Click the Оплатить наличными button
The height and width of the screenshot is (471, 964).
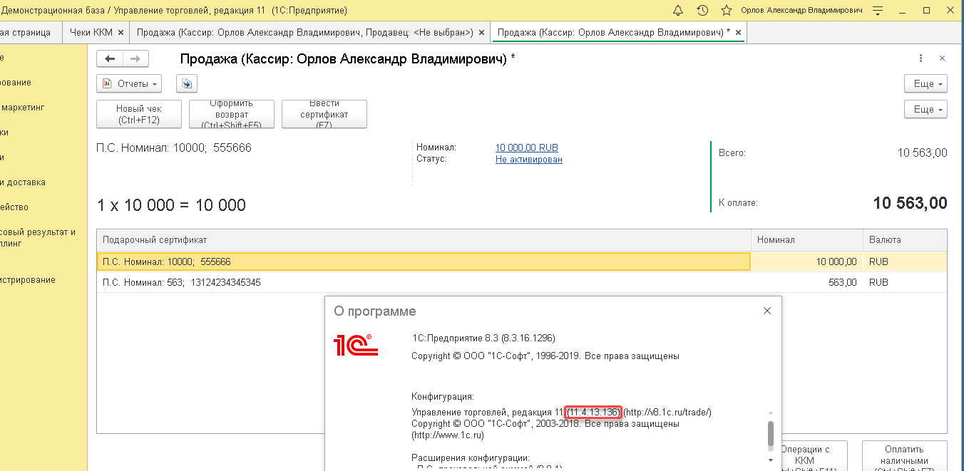[905, 456]
